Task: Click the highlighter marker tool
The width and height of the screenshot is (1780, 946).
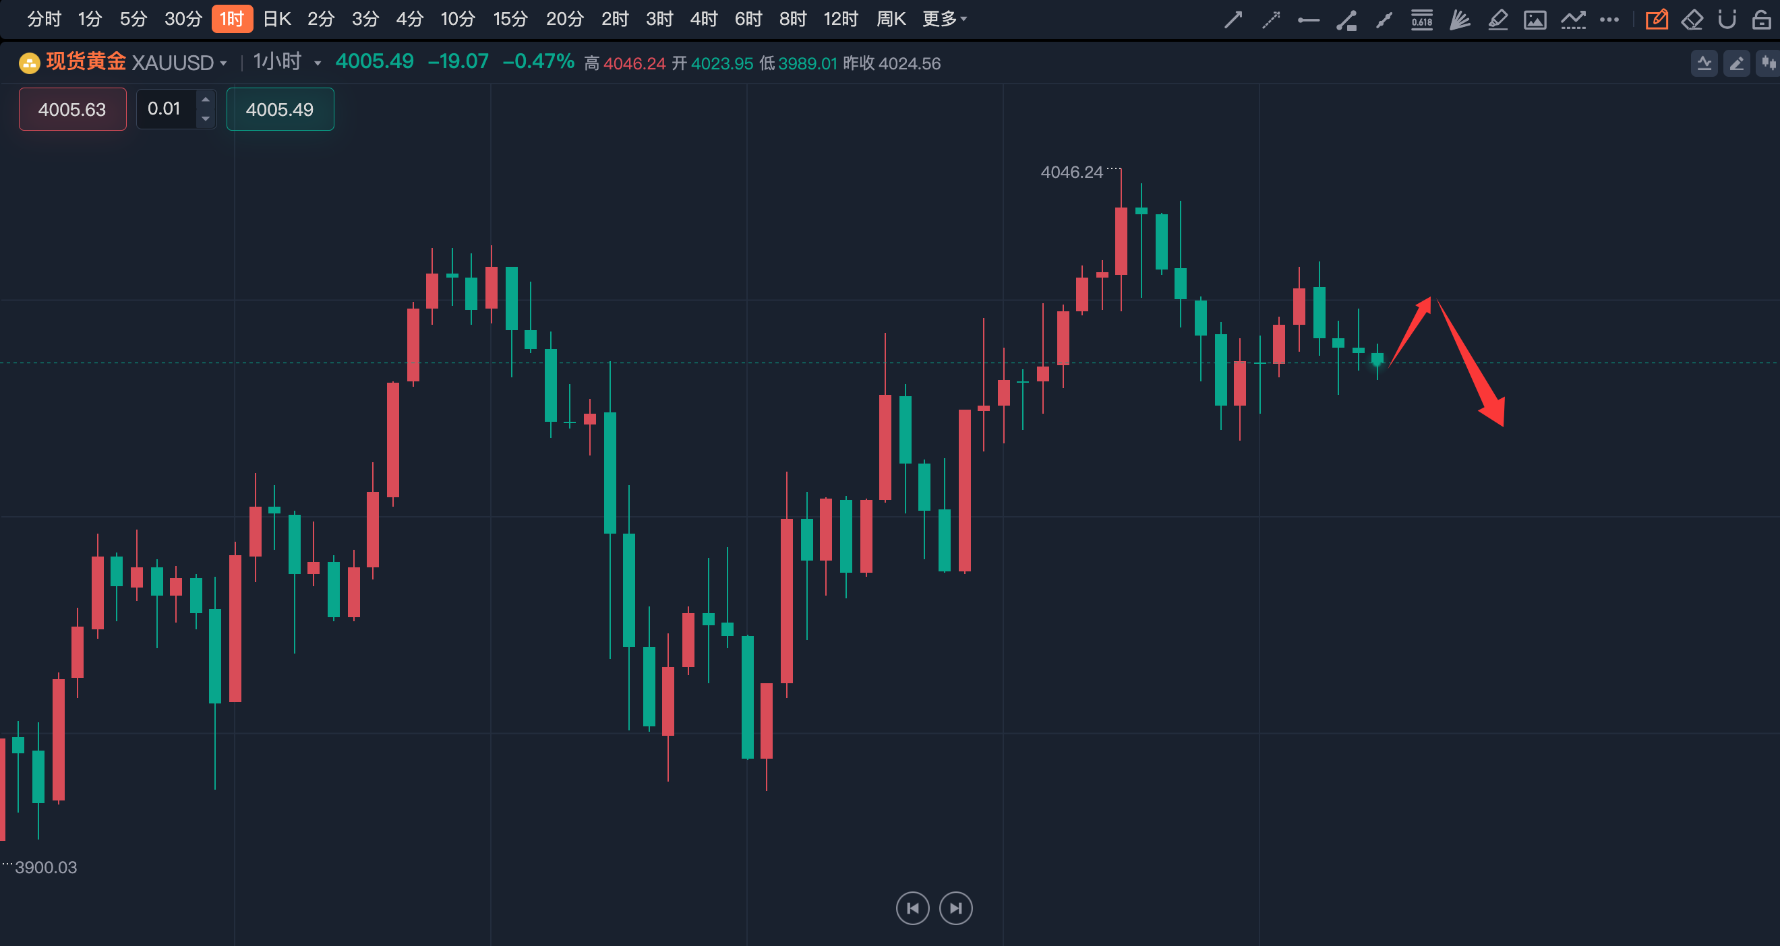Action: [1497, 20]
